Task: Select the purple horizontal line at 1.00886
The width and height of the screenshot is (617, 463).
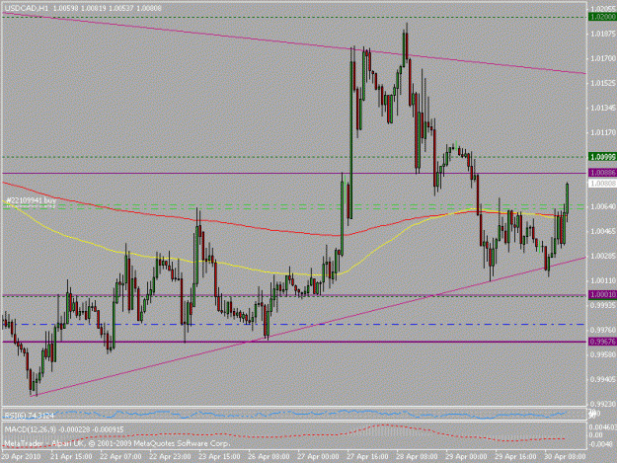Action: click(x=294, y=173)
